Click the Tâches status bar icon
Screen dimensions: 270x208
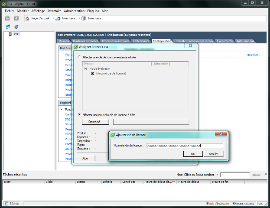point(7,204)
